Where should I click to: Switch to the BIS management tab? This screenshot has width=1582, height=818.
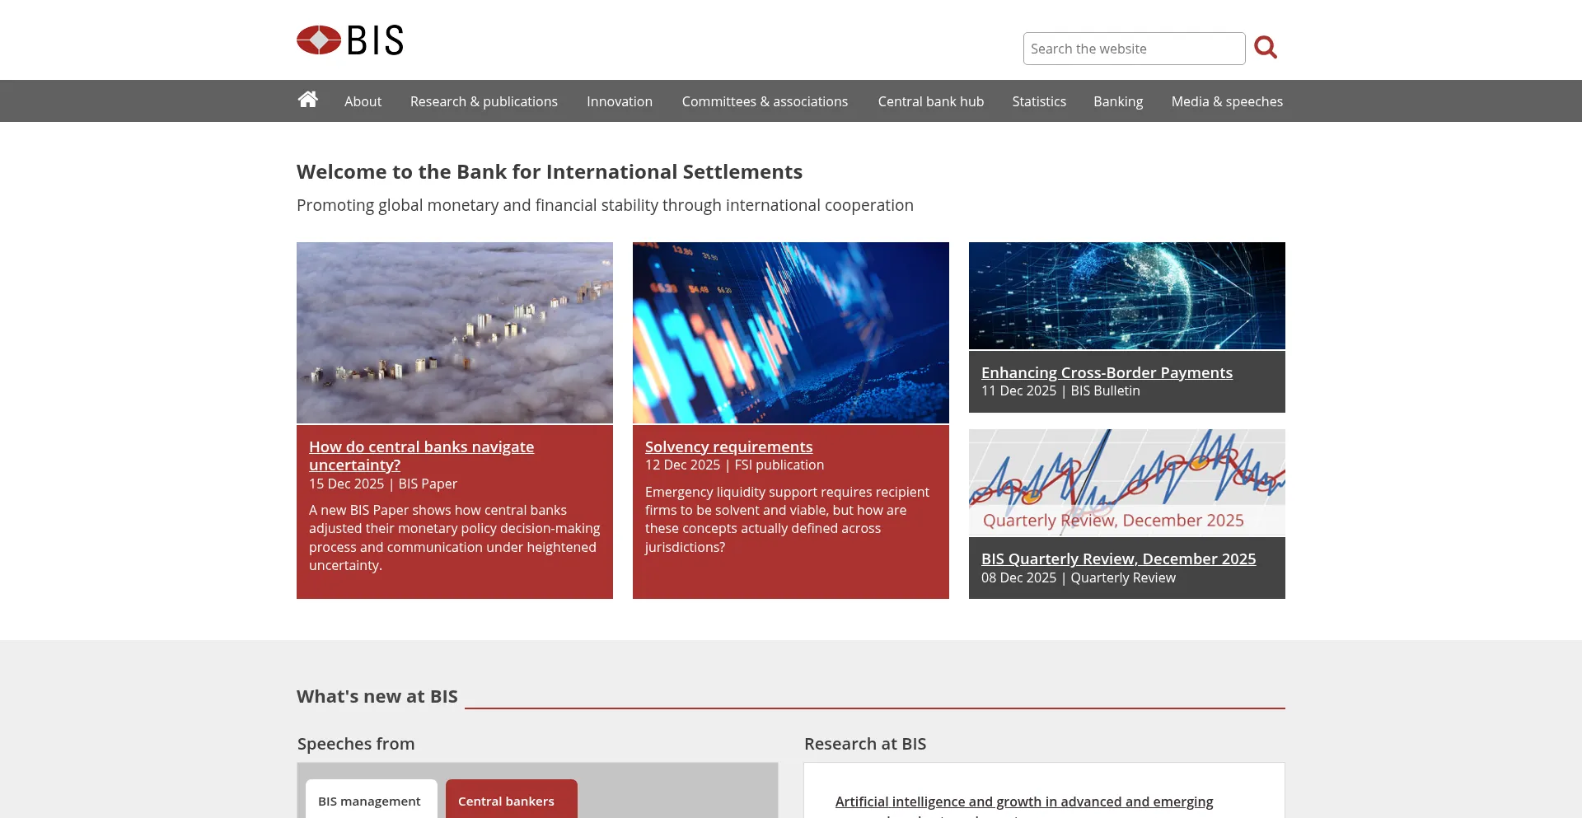(369, 800)
